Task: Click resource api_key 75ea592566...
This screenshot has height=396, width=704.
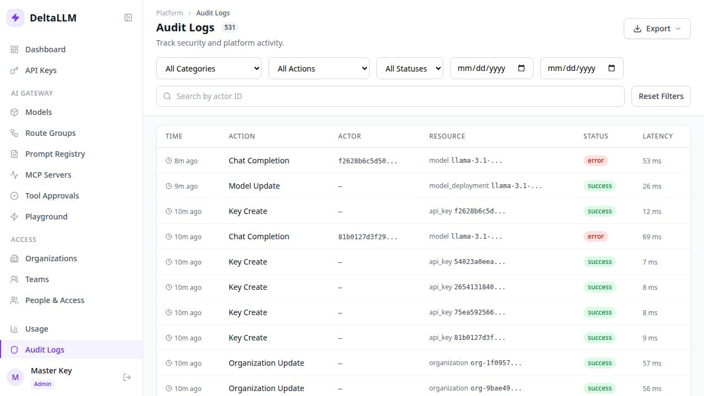Action: (x=467, y=312)
